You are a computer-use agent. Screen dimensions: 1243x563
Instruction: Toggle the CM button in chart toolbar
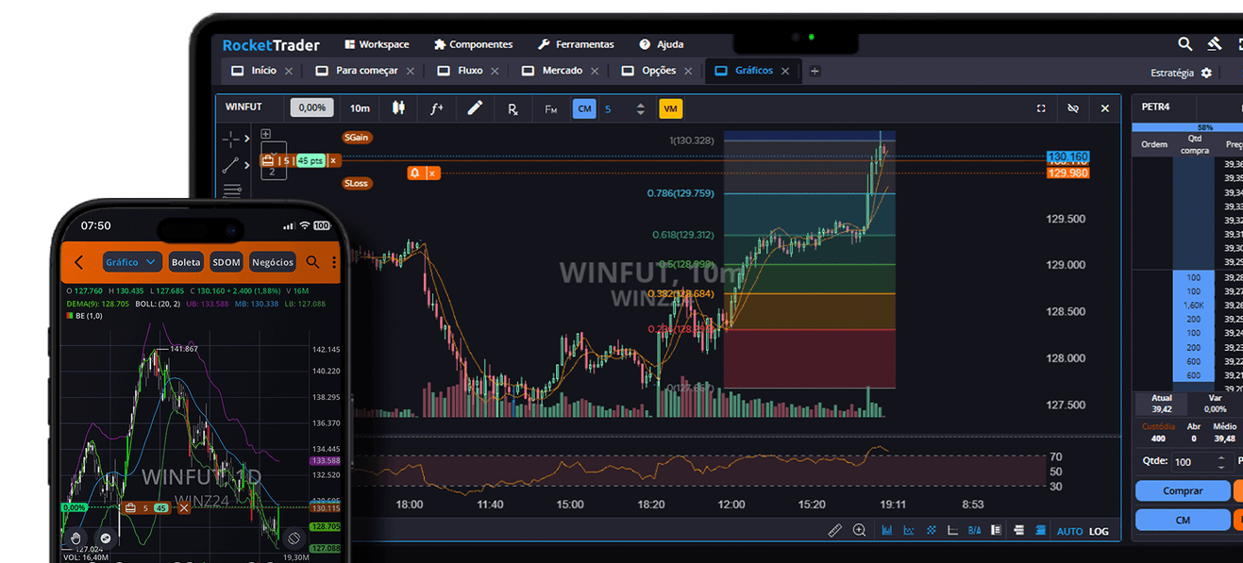(x=584, y=108)
